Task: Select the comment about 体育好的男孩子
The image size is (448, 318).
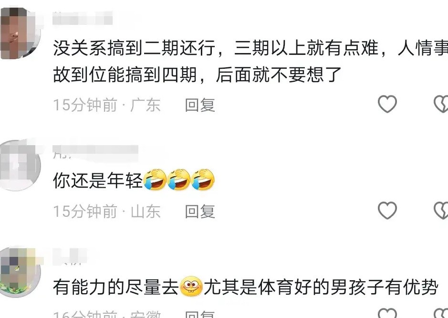Action: point(245,287)
